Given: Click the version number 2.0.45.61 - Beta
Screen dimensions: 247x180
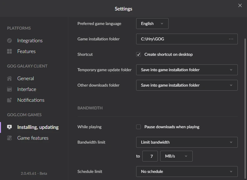Looking at the screenshot, I should pos(34,174).
